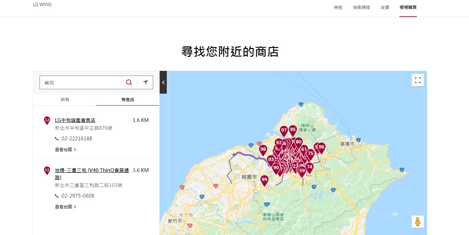This screenshot has width=469, height=235.
Task: Open 哪裡購買 in top navigation
Action: (x=408, y=7)
